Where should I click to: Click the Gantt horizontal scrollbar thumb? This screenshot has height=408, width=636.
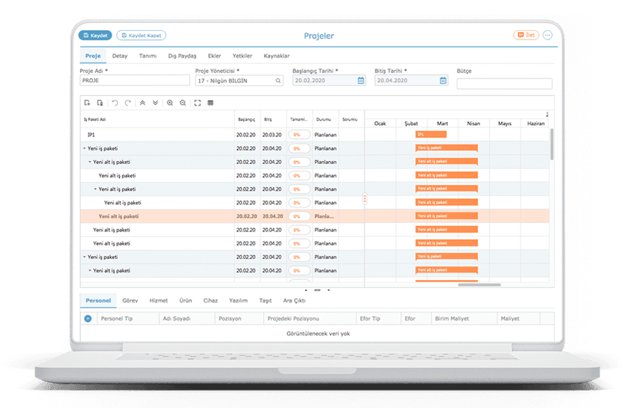(479, 285)
